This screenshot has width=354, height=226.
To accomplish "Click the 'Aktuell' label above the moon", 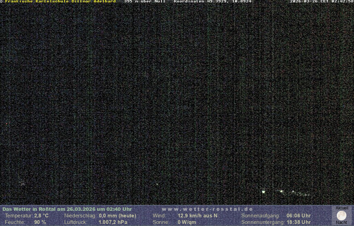I will click(342, 208).
